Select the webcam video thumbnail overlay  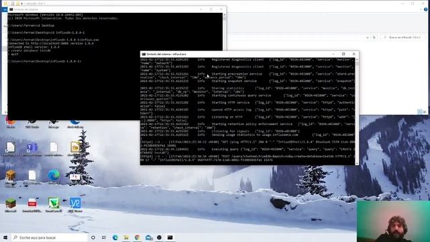coord(393,221)
